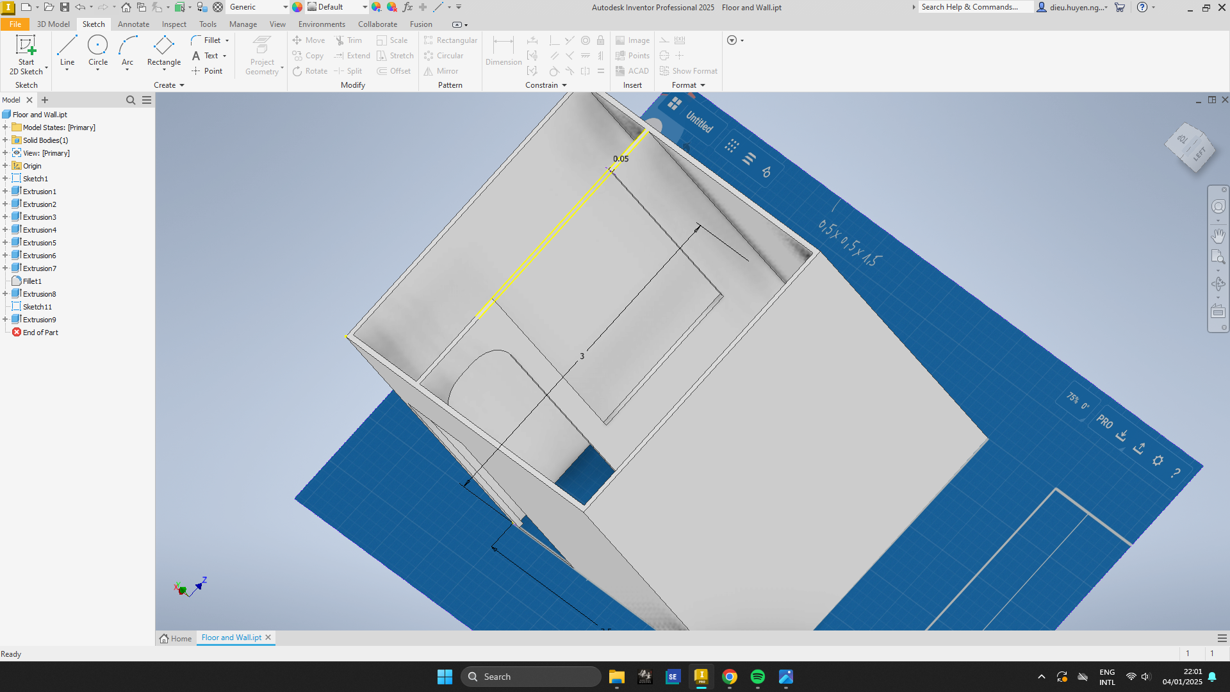Open the Windows Start menu
The image size is (1230, 692).
tap(445, 677)
